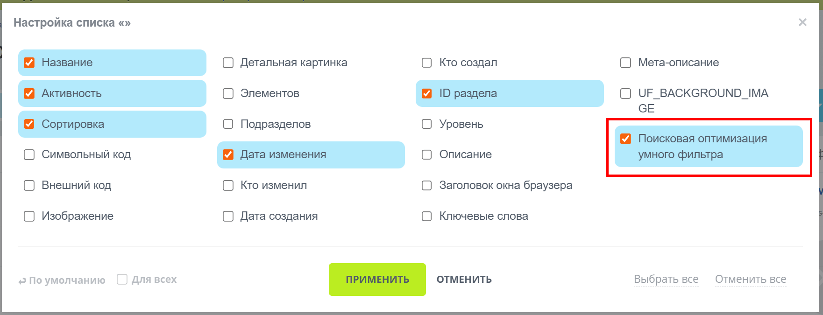Enable the Символьный код checkbox
823x315 pixels.
click(x=29, y=154)
